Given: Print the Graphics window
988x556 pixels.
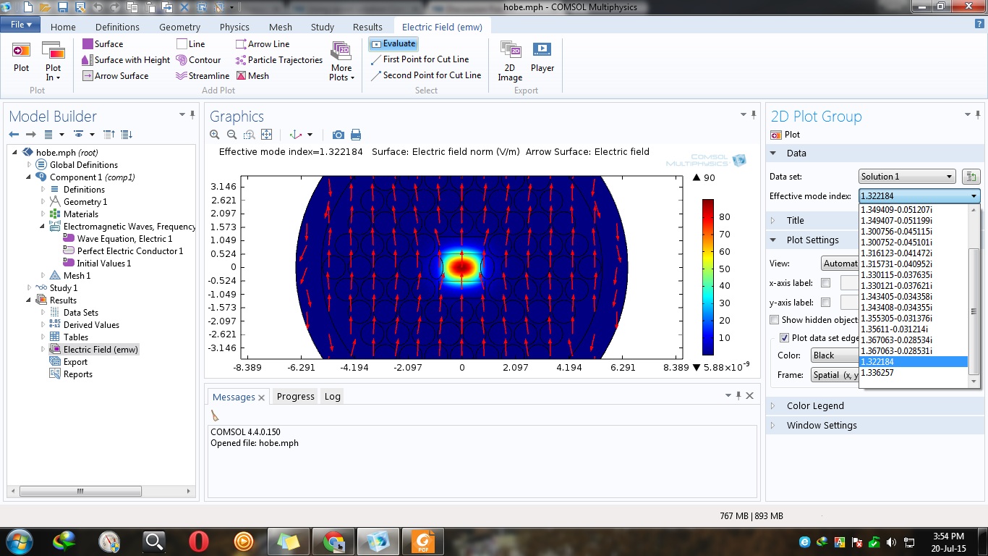Looking at the screenshot, I should click(356, 135).
